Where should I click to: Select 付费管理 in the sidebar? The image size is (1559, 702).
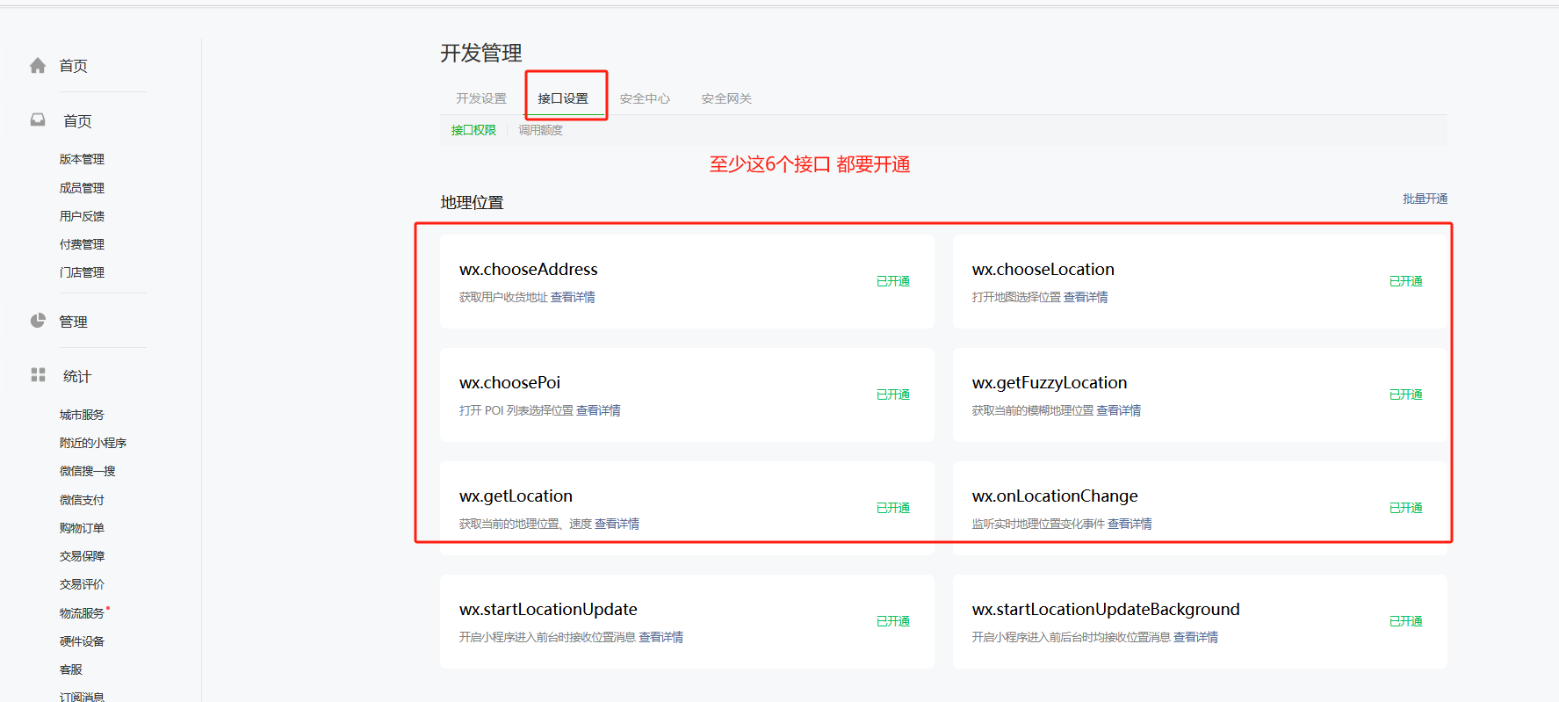[x=82, y=244]
